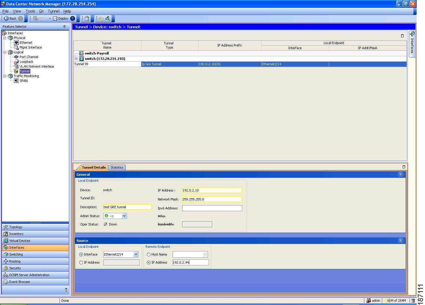Click the blue help question mark icon
Image resolution: width=425 pixels, height=305 pixels.
click(x=73, y=18)
